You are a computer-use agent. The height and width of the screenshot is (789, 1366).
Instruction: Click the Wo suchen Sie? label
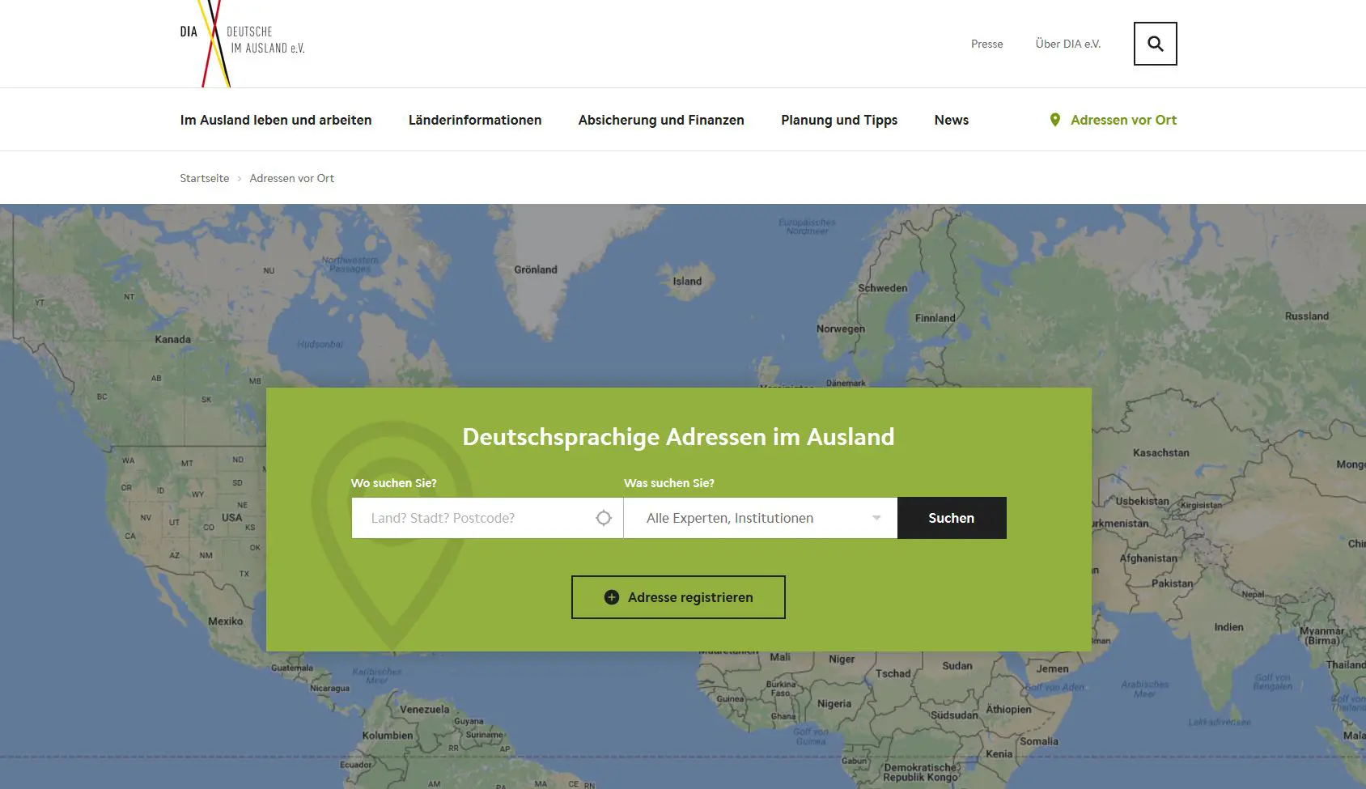tap(393, 483)
